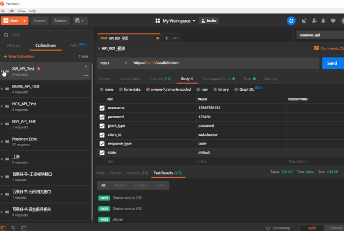The width and height of the screenshot is (344, 231).
Task: Expand the BGMS_API_Test collection
Action: 2,89
